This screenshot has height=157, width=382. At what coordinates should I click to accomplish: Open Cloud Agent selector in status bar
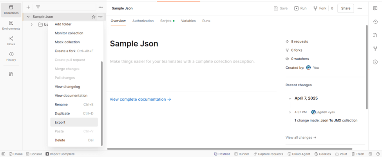pos(299,154)
